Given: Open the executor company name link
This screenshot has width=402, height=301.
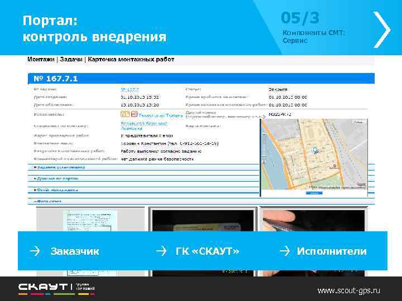Looking at the screenshot, I should tap(161, 115).
